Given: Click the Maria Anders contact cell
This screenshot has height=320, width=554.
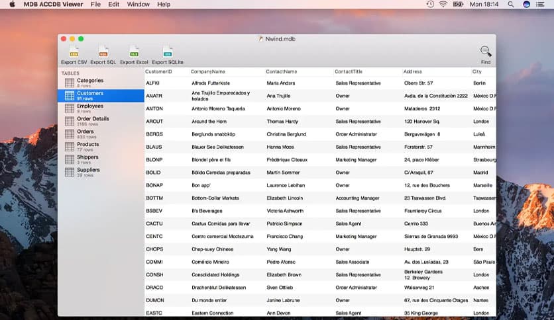Looking at the screenshot, I should coord(281,83).
